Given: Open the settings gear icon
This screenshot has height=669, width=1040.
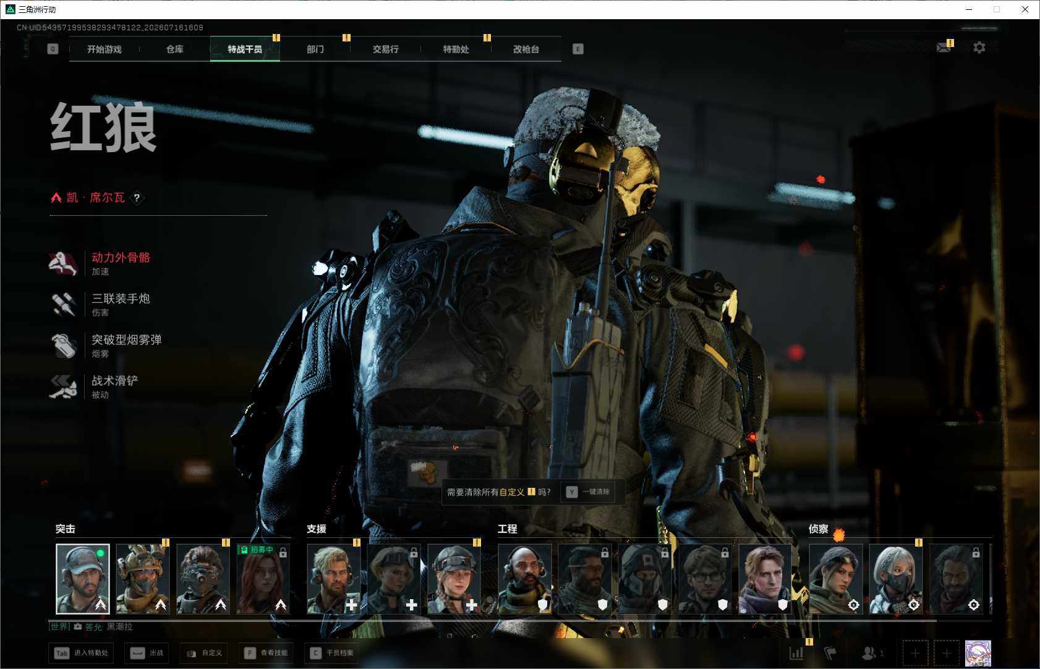Looking at the screenshot, I should (979, 48).
